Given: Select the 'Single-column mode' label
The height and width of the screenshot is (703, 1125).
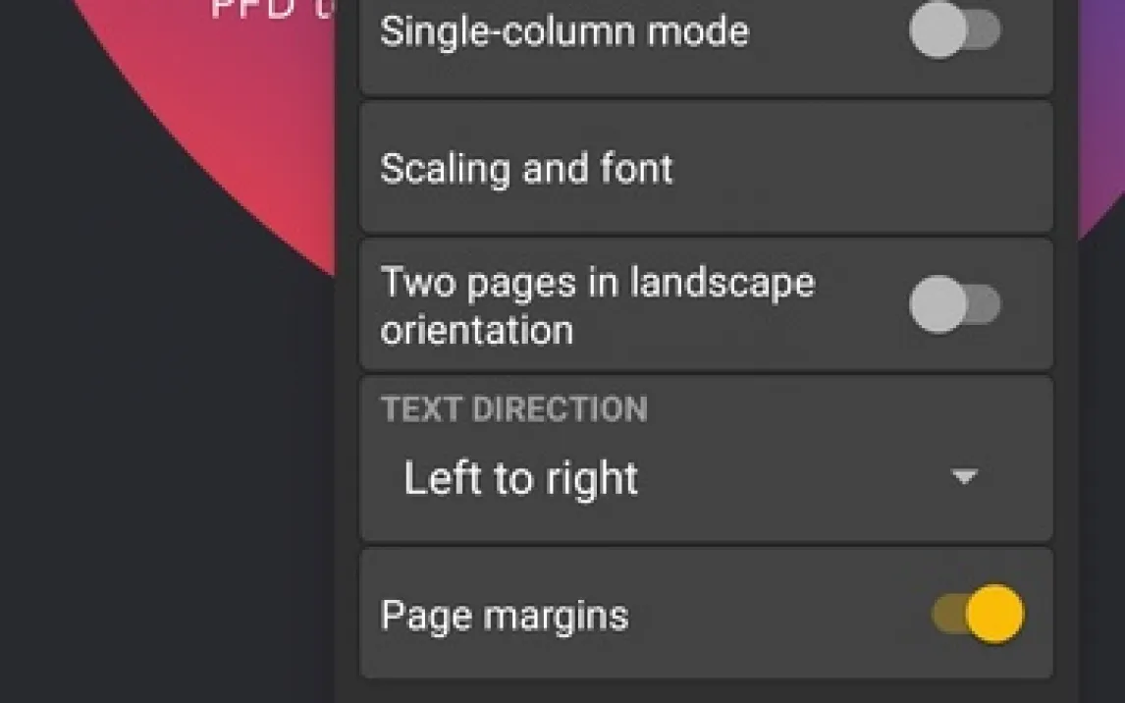Looking at the screenshot, I should point(564,31).
